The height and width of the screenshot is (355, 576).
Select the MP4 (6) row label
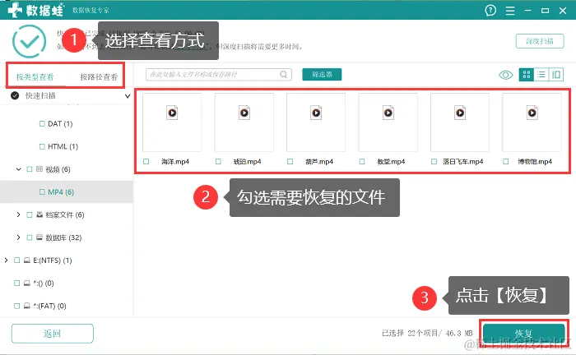[61, 191]
